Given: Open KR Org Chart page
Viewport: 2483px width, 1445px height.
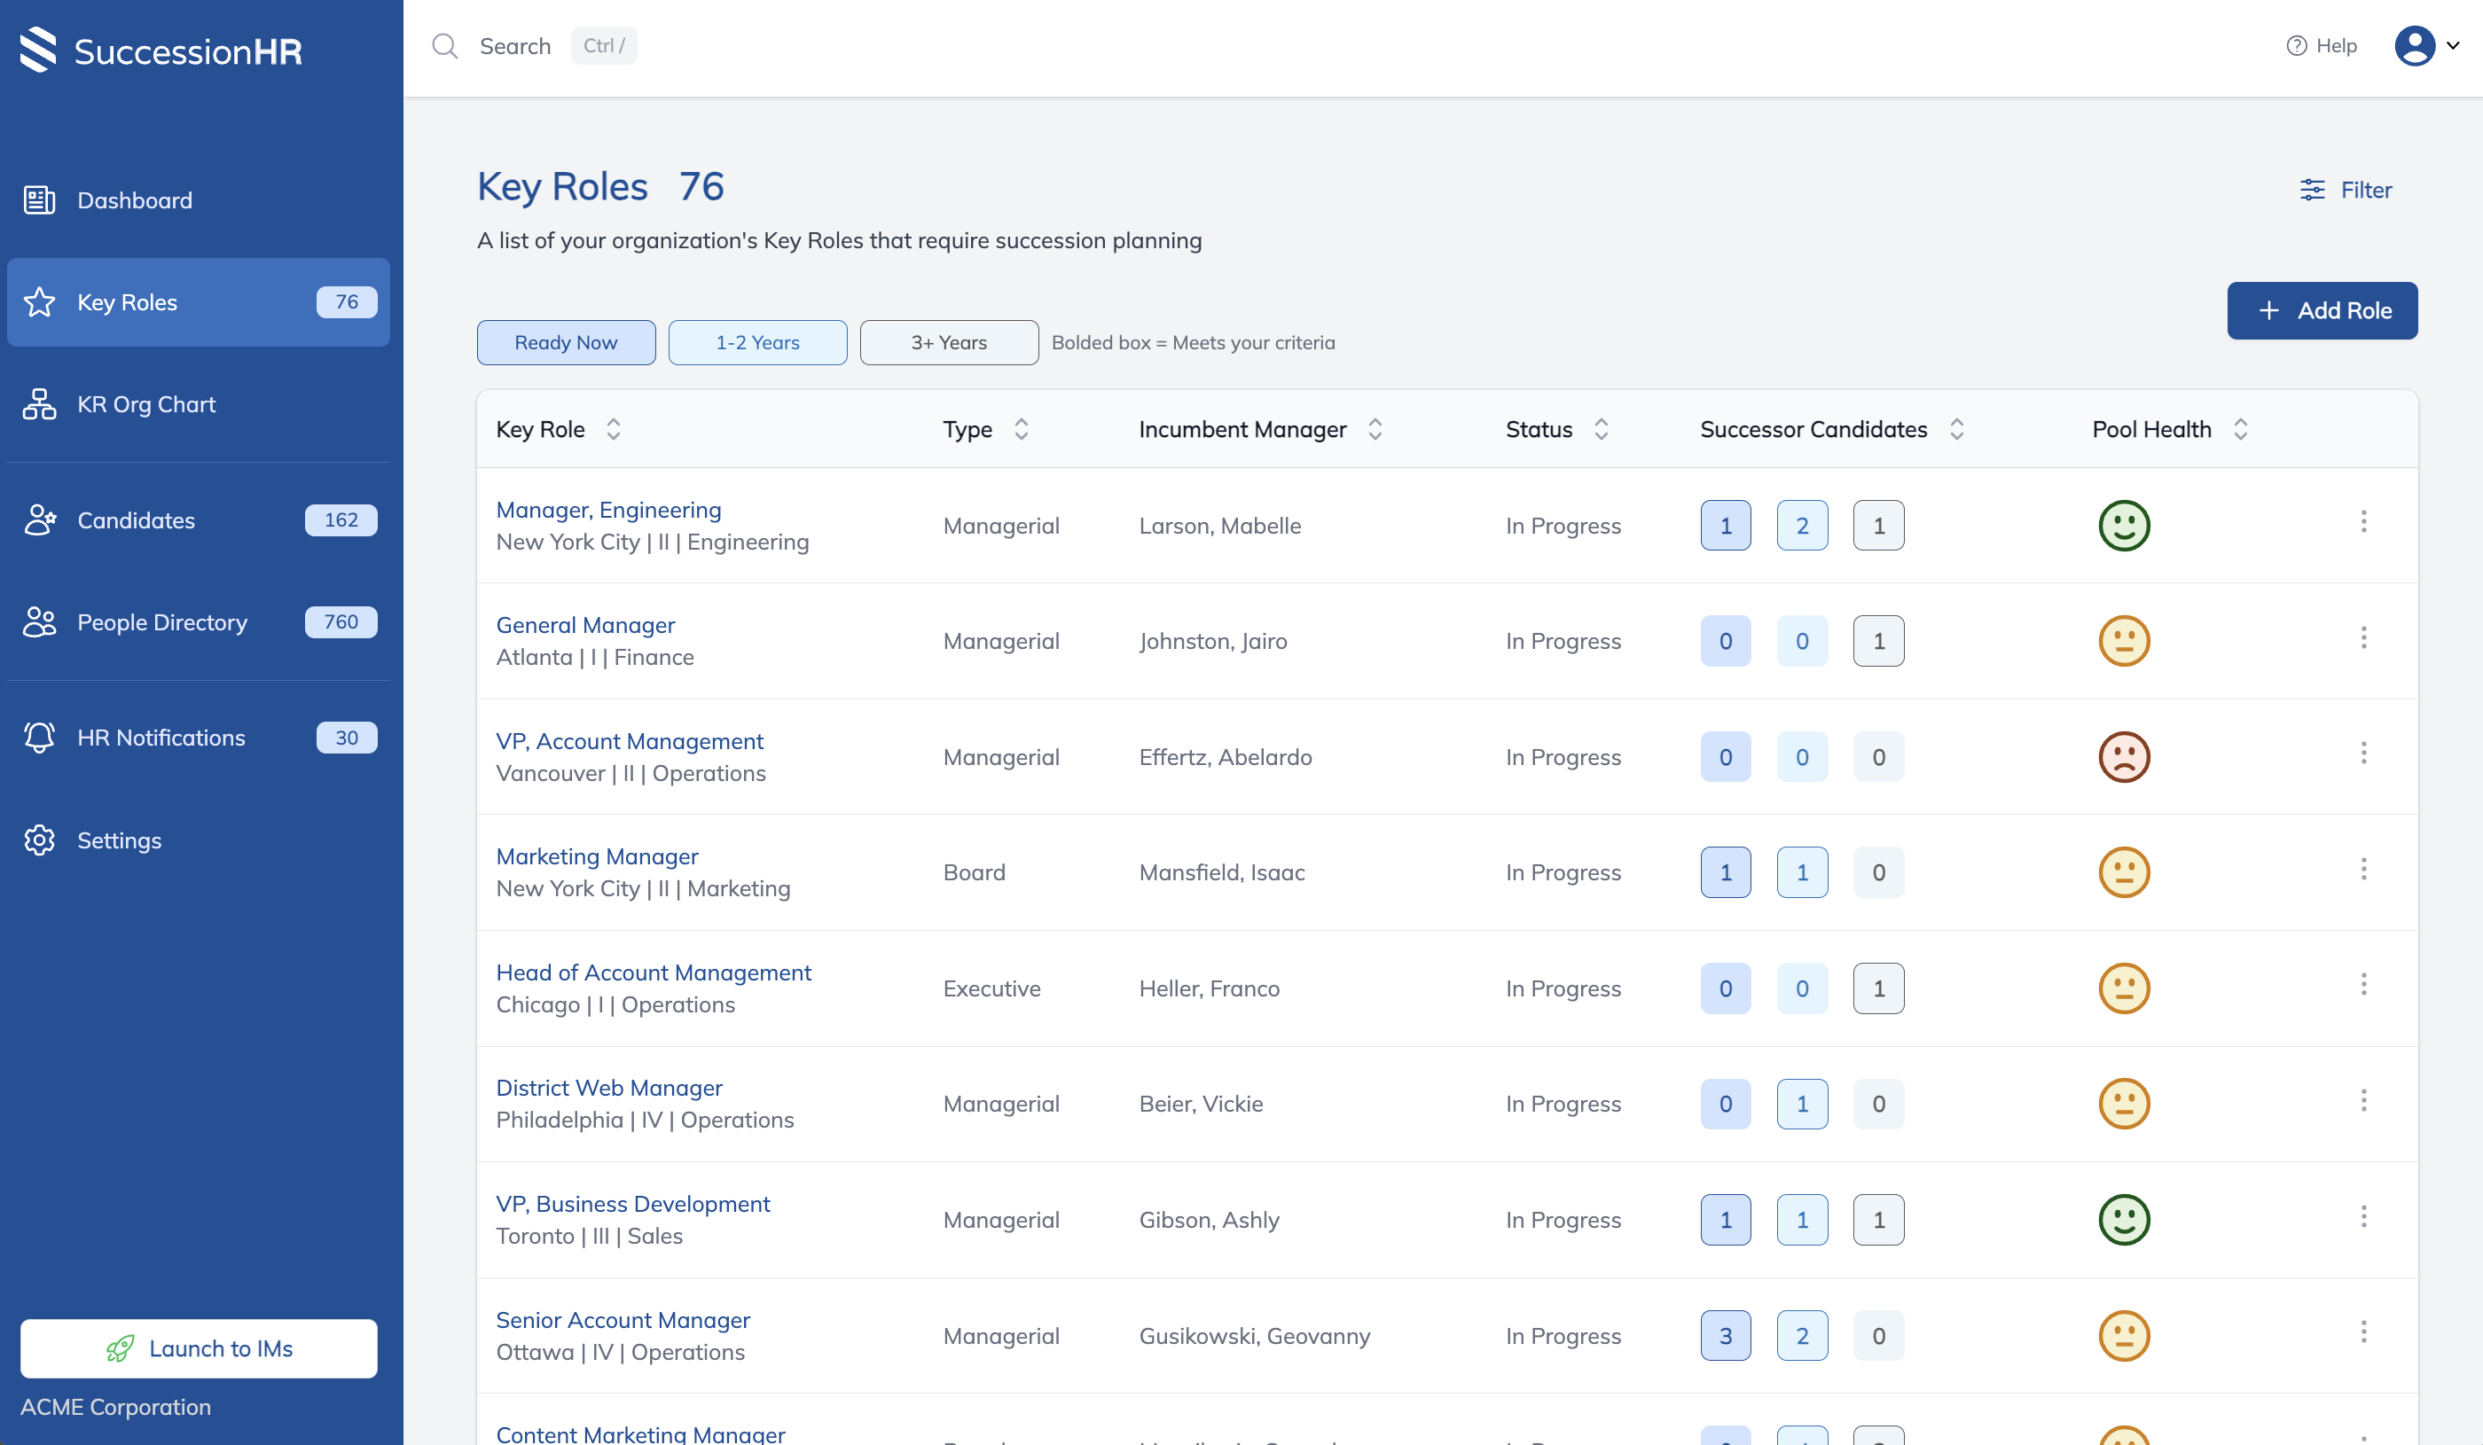Looking at the screenshot, I should coord(145,404).
